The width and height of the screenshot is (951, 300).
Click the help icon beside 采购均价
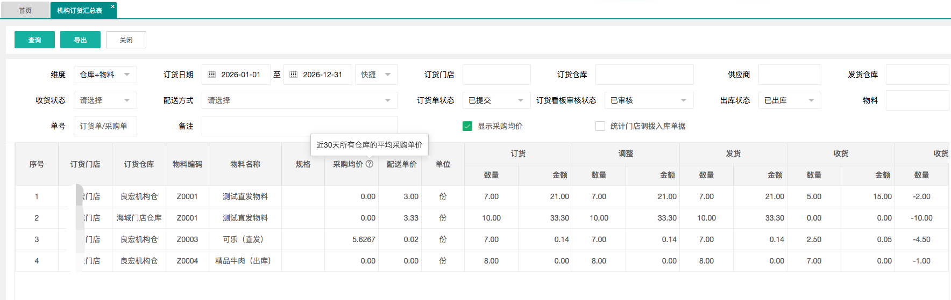point(370,164)
